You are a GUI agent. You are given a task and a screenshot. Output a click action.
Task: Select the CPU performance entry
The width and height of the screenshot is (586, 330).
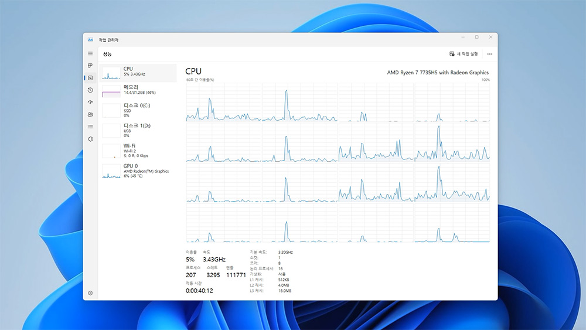tap(138, 73)
